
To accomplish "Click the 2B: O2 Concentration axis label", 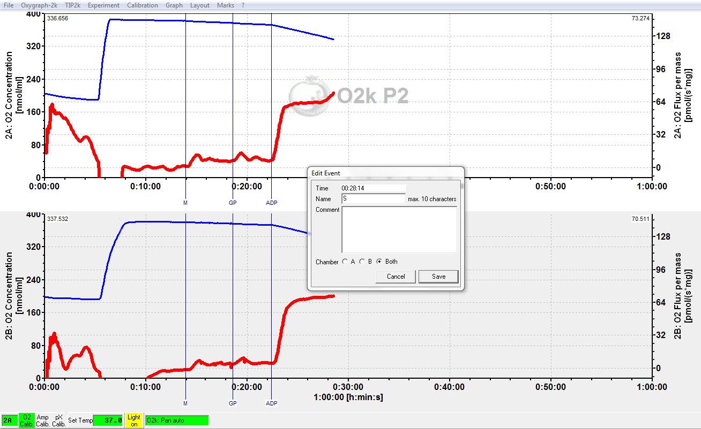I will pos(14,296).
